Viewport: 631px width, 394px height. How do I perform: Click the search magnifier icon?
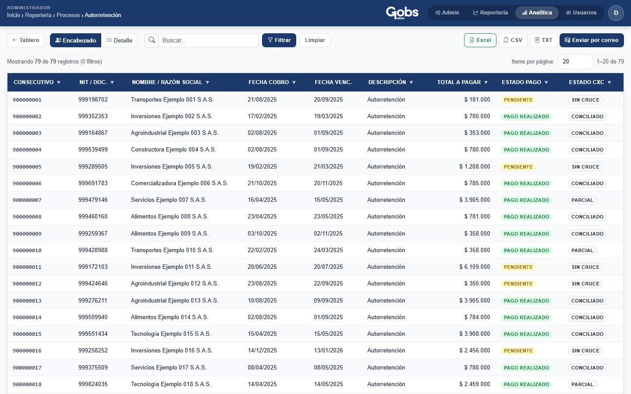152,40
